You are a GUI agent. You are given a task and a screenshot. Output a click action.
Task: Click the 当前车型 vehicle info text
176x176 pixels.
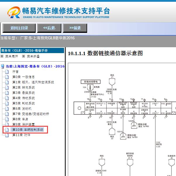(37, 38)
